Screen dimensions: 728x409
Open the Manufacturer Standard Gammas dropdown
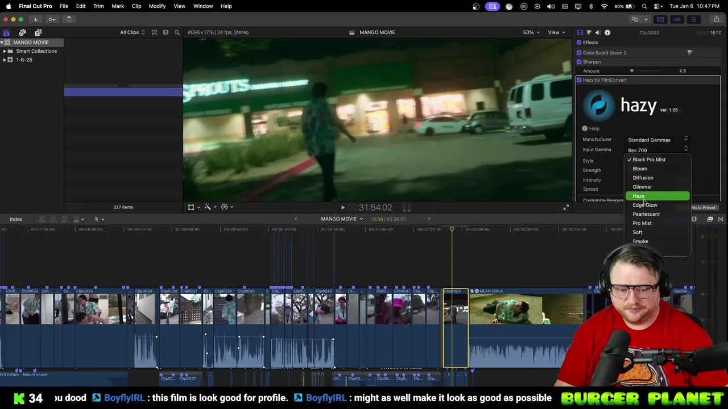pos(657,140)
